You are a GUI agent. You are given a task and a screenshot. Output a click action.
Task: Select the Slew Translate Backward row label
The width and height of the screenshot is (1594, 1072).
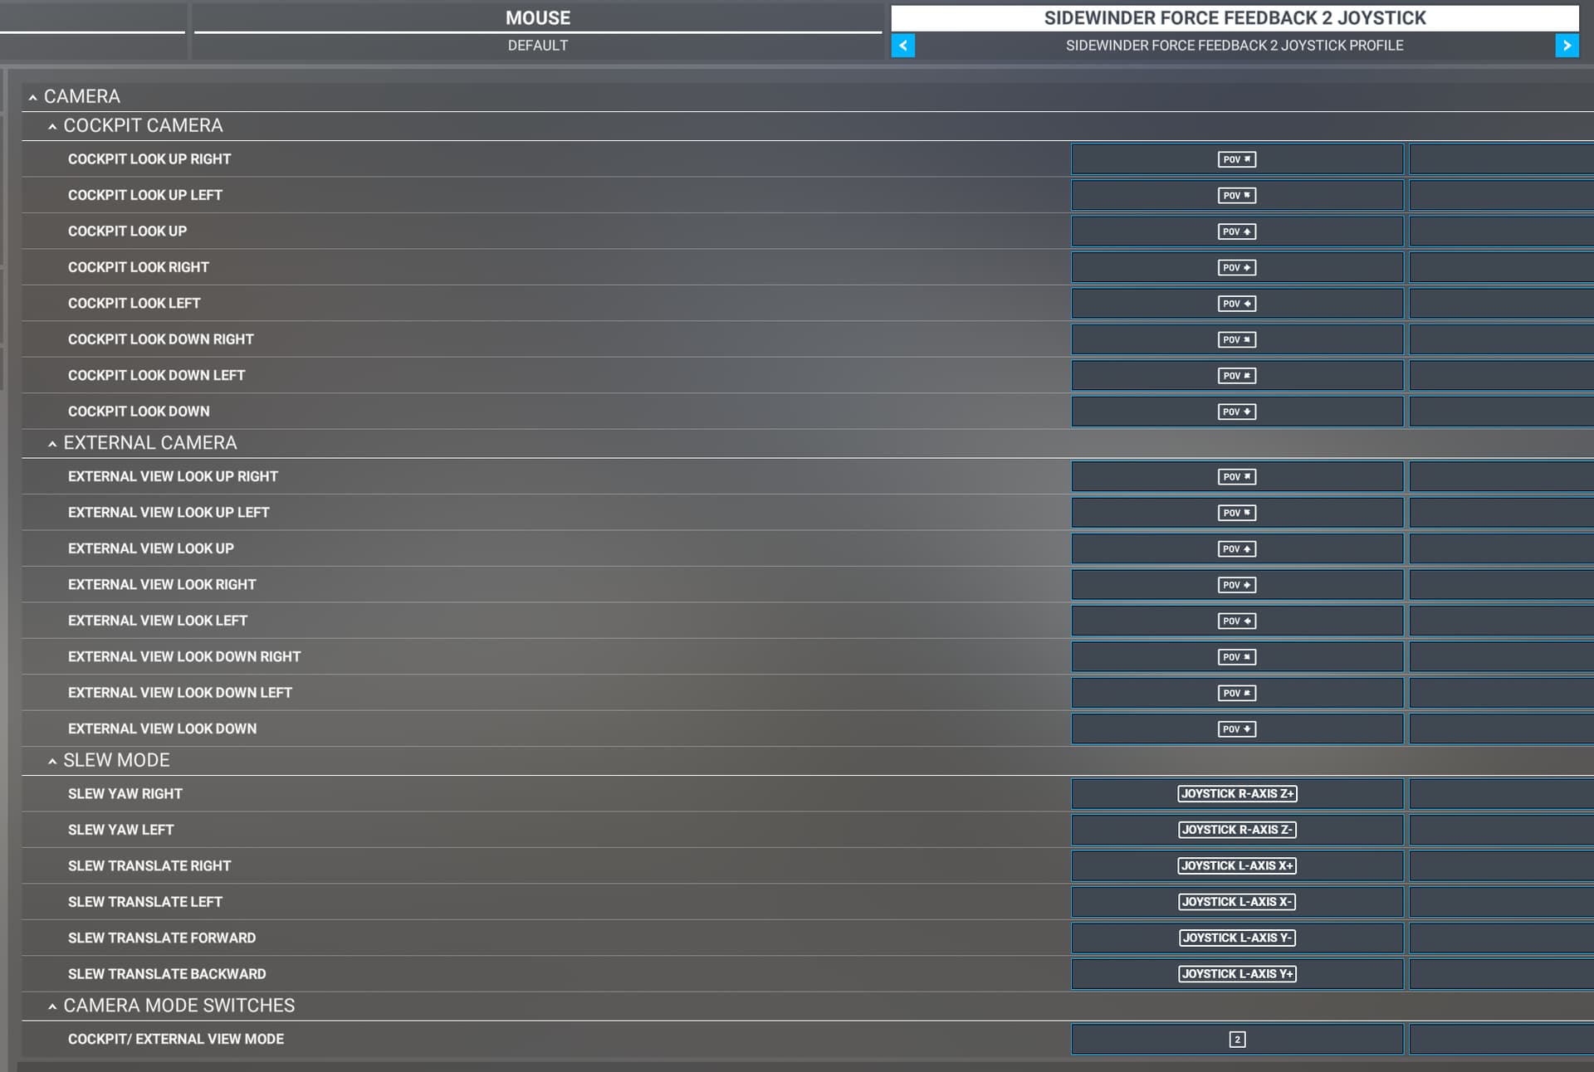[x=167, y=974]
